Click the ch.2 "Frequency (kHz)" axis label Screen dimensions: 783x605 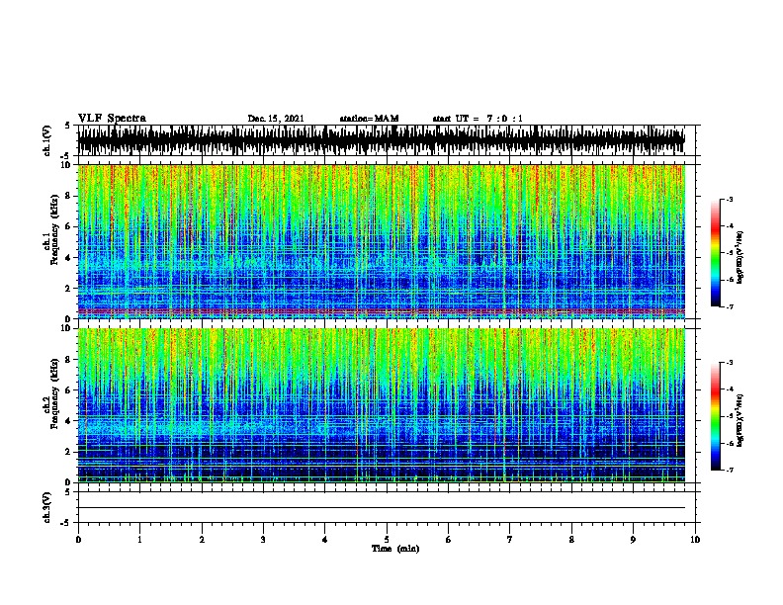coord(54,393)
